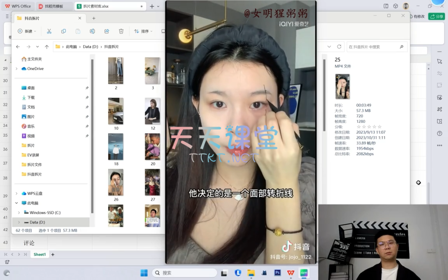This screenshot has height=280, width=448.
Task: Open the 排序 sort dropdown
Action: click(x=143, y=31)
